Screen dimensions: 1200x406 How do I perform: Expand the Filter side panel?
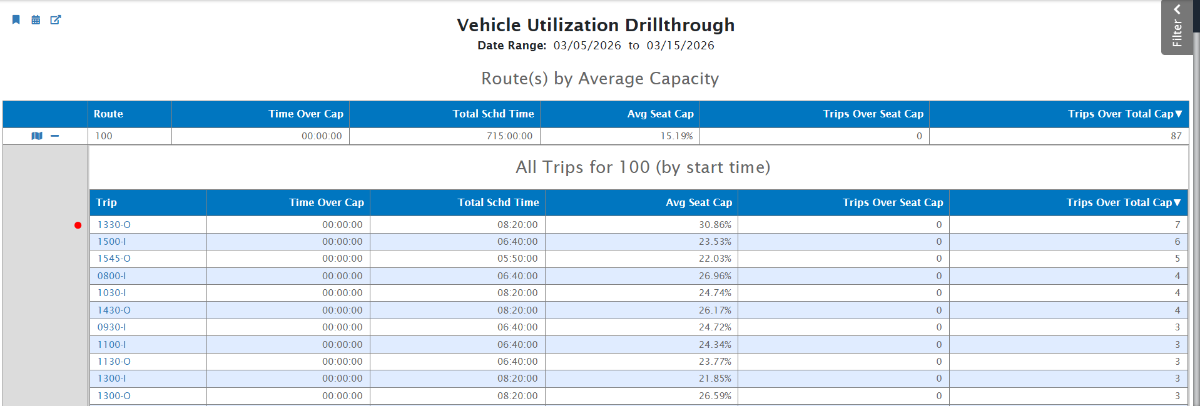tap(1176, 27)
